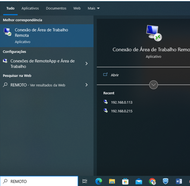This screenshot has height=186, width=190.
Task: Open Microsoft Store from the taskbar
Action: point(125,181)
